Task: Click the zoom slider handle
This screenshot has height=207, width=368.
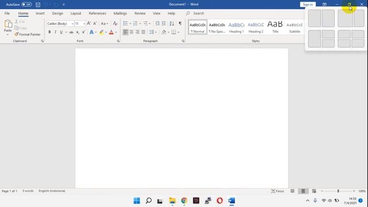Action: pos(338,191)
